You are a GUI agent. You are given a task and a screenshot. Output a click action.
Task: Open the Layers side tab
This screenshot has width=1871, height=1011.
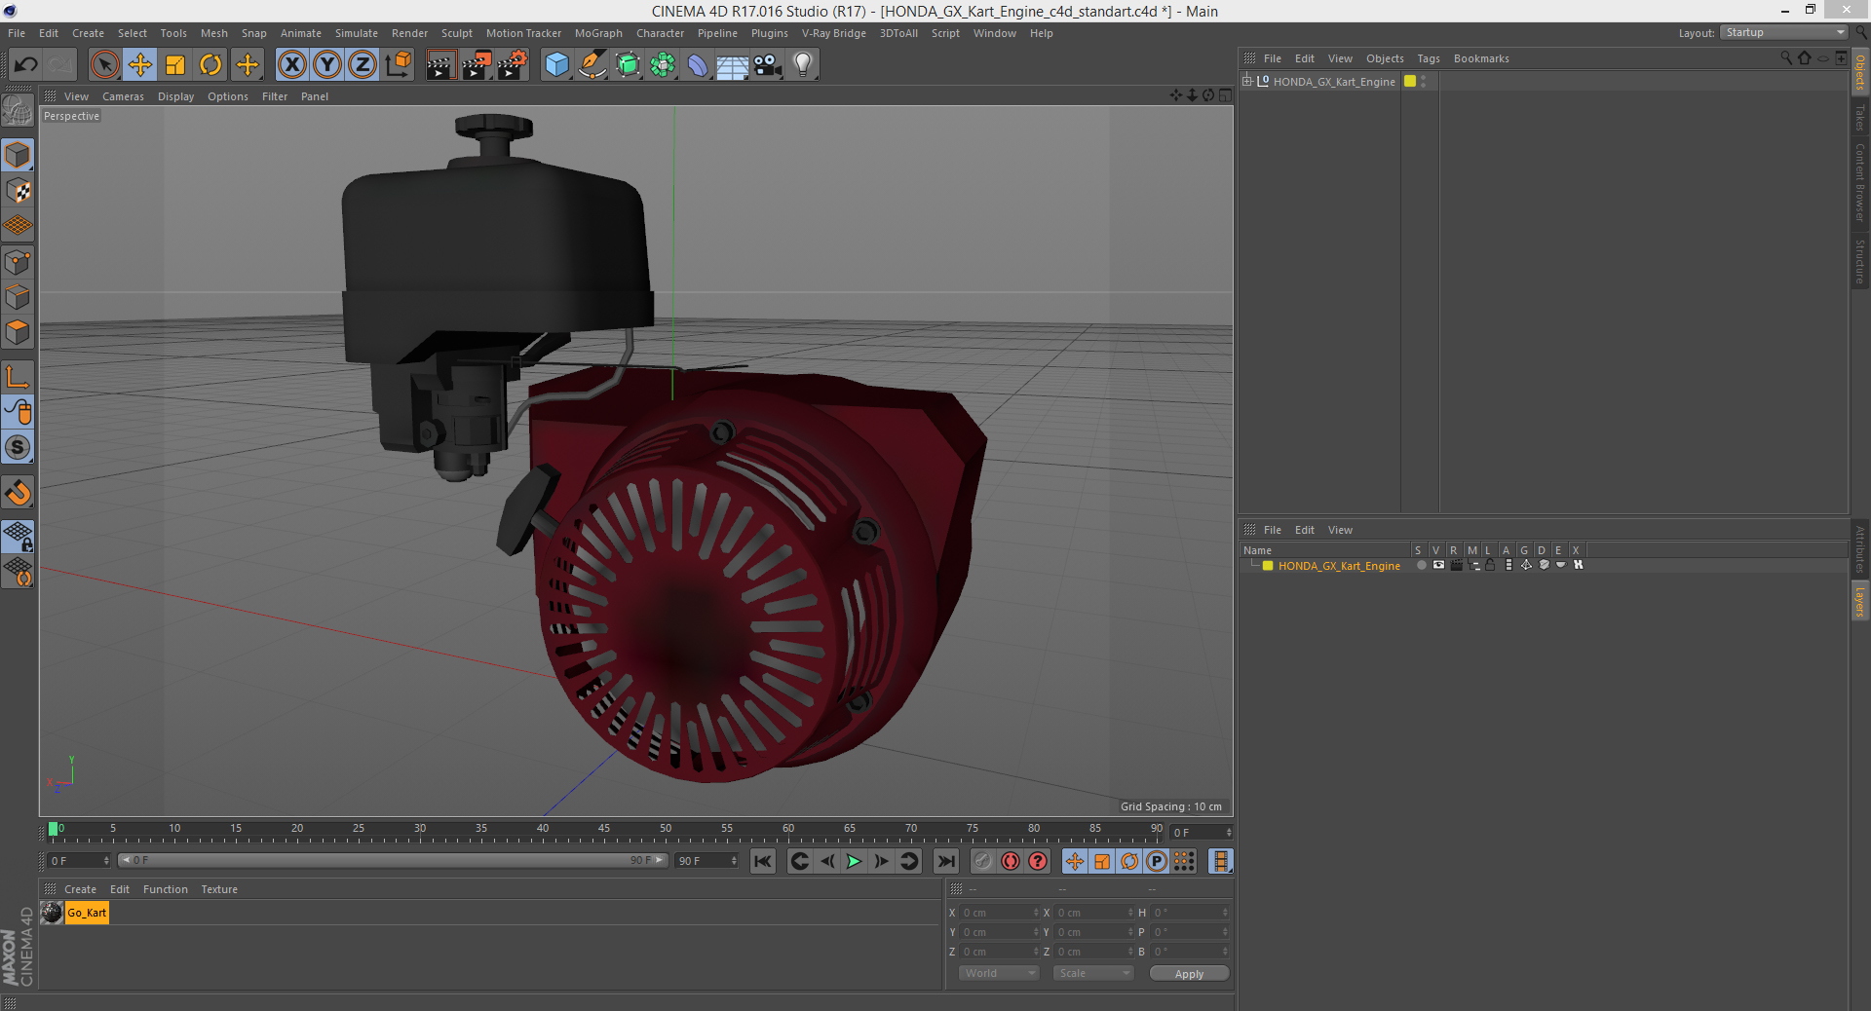pos(1860,601)
